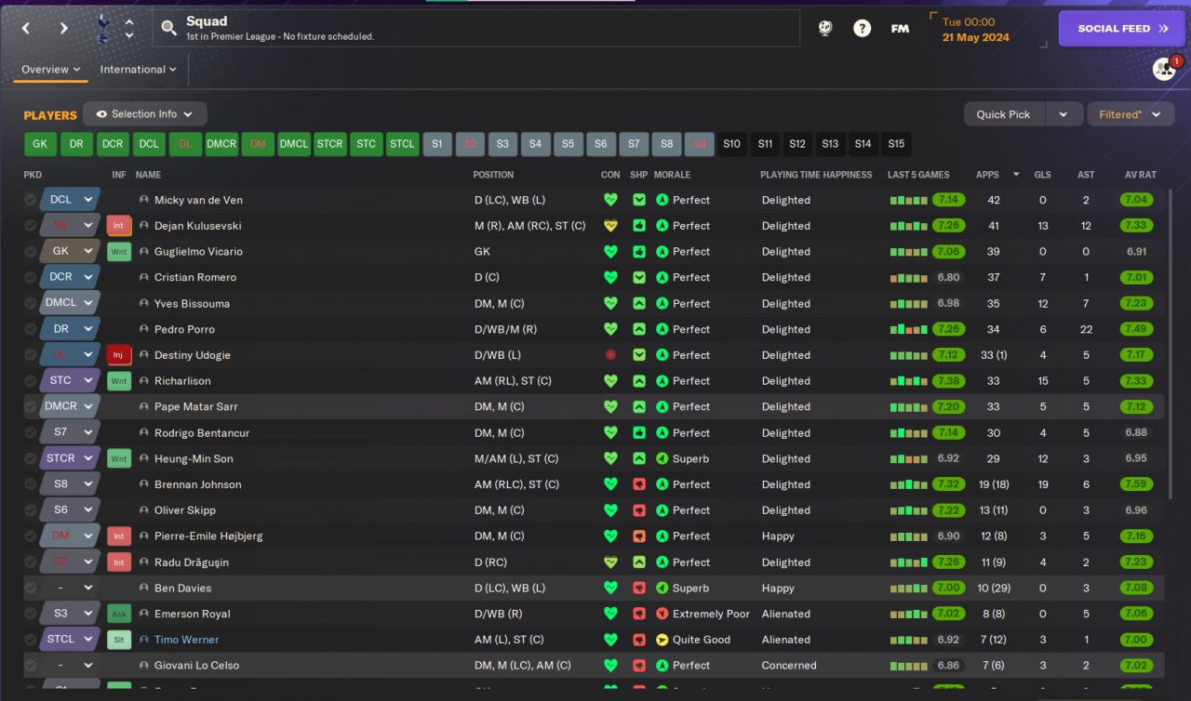This screenshot has width=1191, height=701.
Task: Open the DCL pick dropdown for Micky van de Ven
Action: coord(71,200)
